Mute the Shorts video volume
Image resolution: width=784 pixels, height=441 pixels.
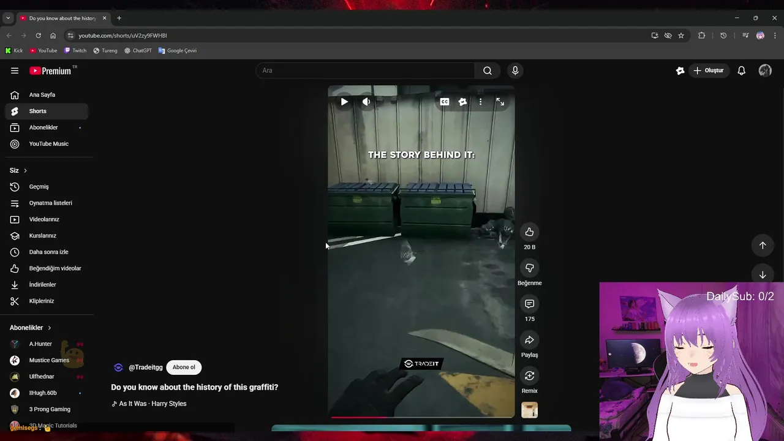coord(366,102)
